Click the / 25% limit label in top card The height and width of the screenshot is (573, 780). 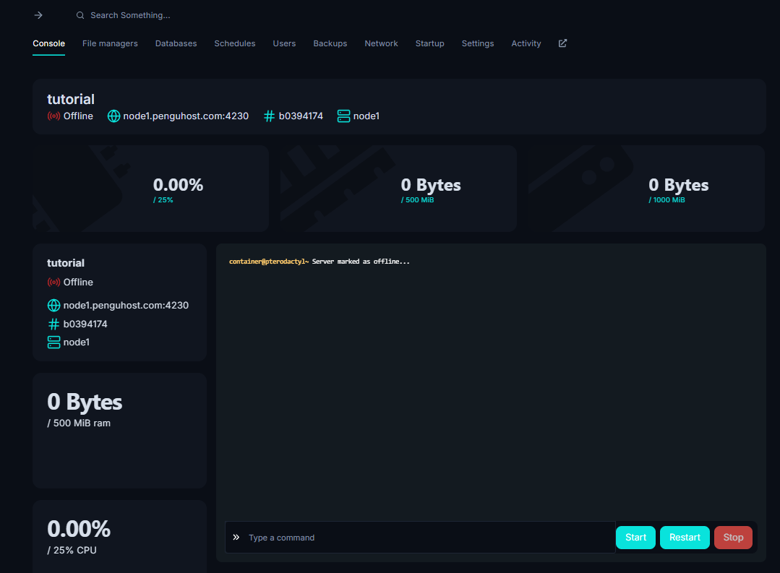tap(163, 200)
